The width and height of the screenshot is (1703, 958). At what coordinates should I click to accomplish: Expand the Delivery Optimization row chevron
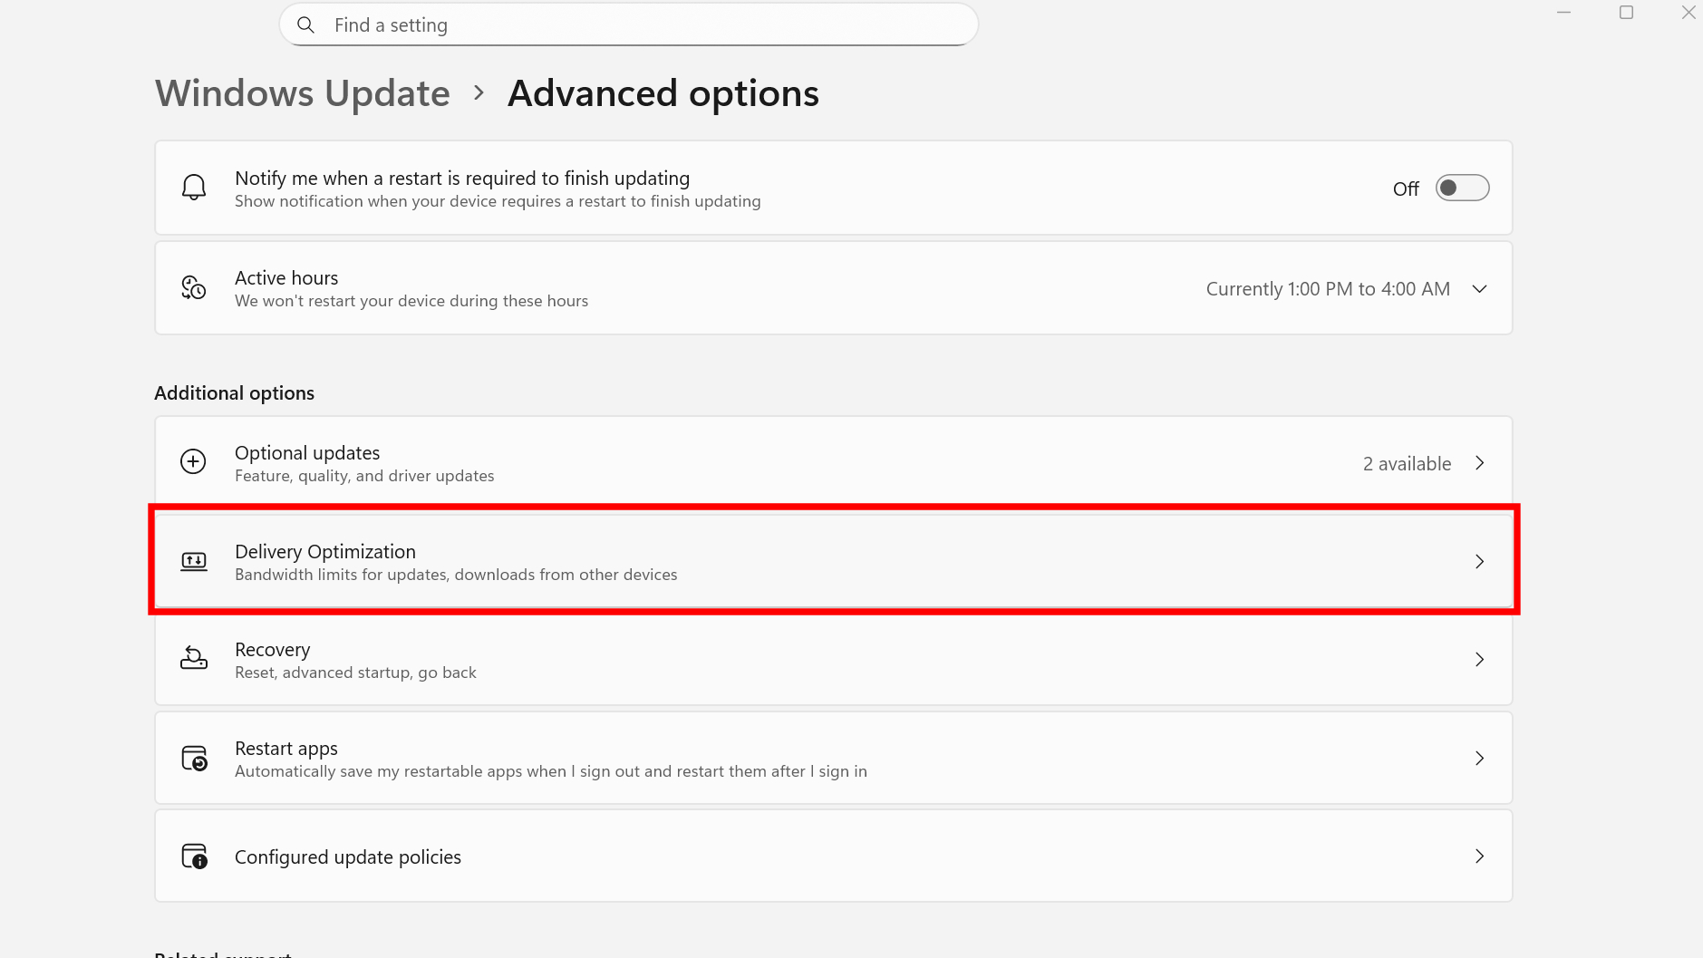click(x=1479, y=561)
